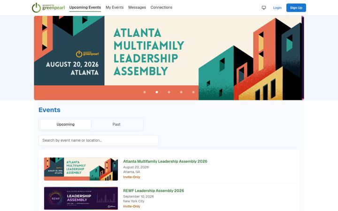Open Atlanta Multifamily Leadership Assembly 2026 link
This screenshot has width=338, height=211.
(x=165, y=161)
